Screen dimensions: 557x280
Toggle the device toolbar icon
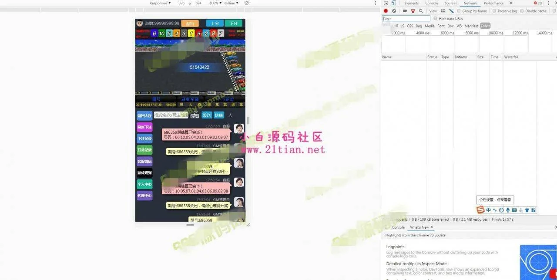393,3
